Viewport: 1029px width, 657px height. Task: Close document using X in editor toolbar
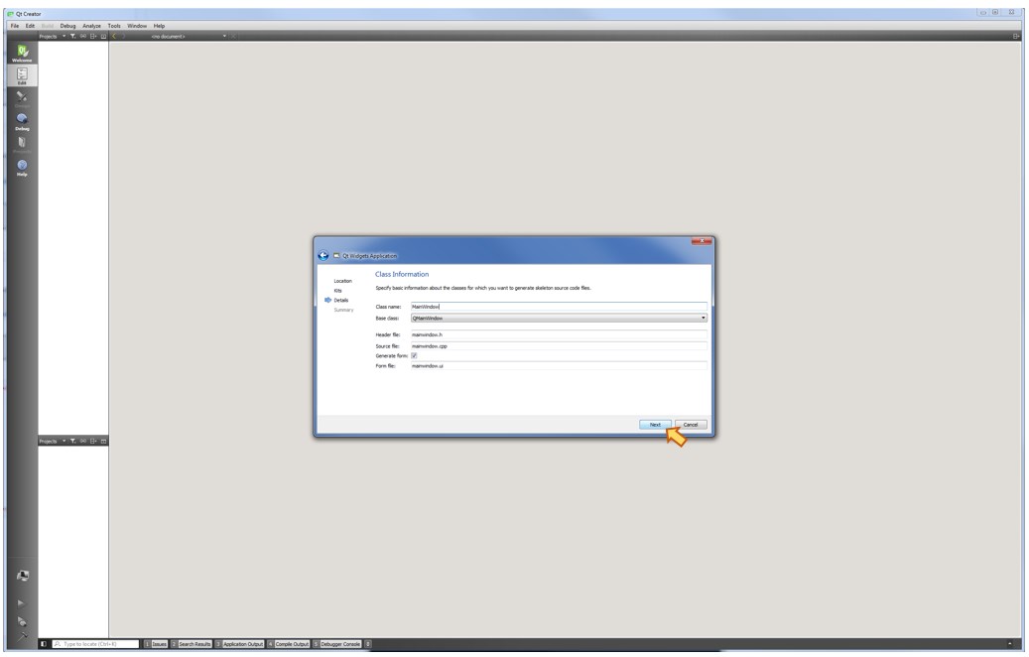click(x=233, y=36)
